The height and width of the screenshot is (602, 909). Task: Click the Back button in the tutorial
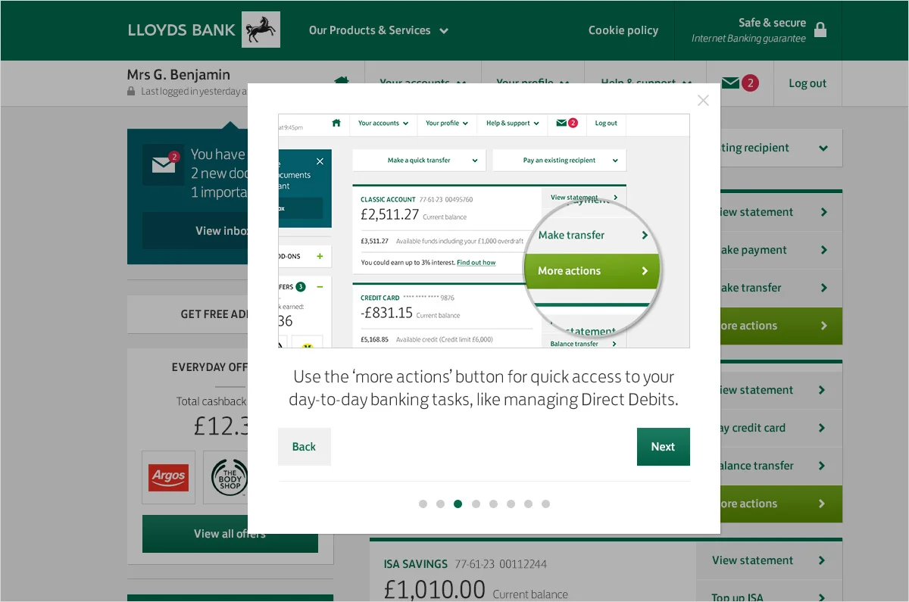point(304,447)
